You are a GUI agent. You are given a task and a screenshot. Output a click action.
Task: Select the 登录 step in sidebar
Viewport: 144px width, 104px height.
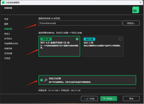6,24
